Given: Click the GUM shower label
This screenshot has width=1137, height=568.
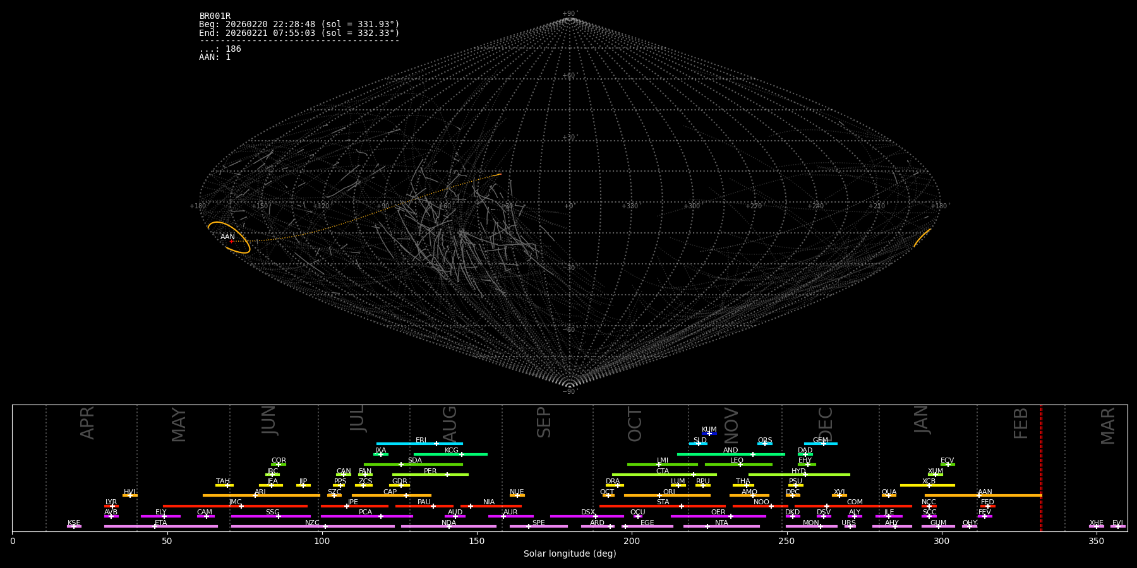Looking at the screenshot, I should 938,523.
